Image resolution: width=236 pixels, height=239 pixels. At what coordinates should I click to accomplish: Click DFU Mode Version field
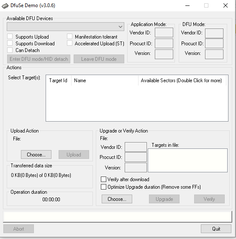click(214, 54)
